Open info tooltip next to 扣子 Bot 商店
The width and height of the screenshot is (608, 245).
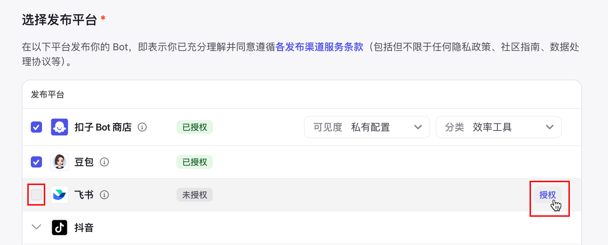[142, 127]
